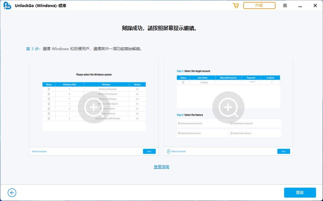
Task: Open the 查看指南 guide link
Action: tap(161, 167)
